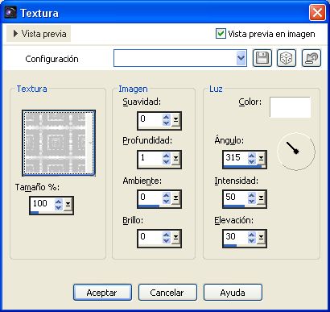Open the light Color swatch picker
This screenshot has height=312, width=330.
click(x=290, y=107)
